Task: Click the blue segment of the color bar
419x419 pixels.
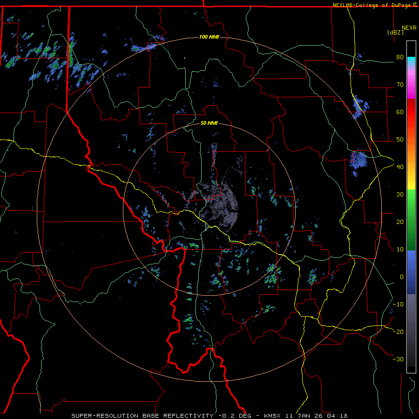Action: point(411,272)
